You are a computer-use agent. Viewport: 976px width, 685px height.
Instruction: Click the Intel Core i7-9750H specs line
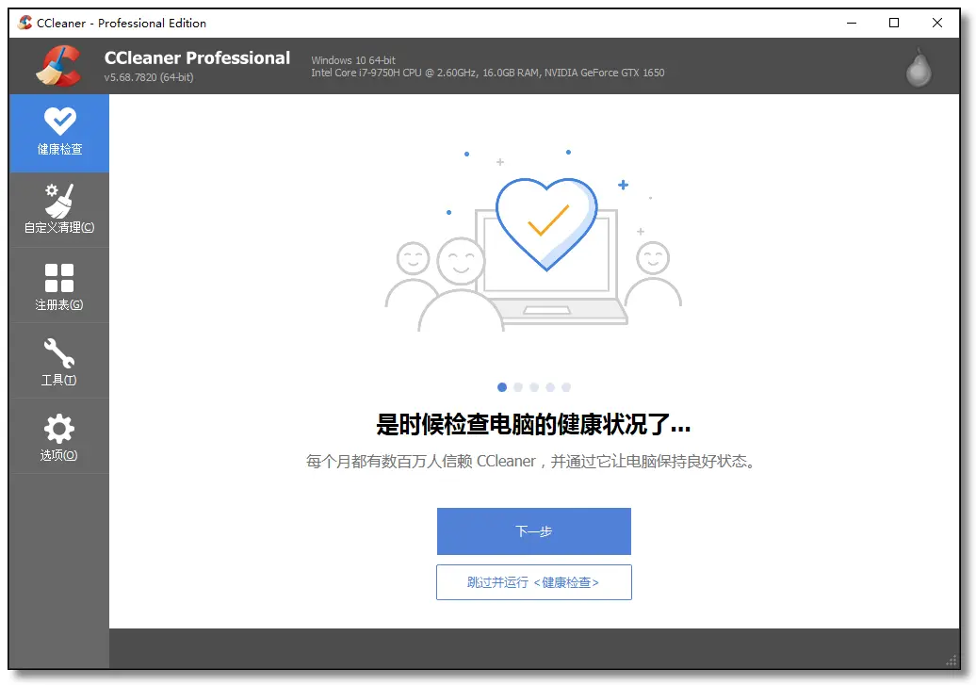(487, 73)
